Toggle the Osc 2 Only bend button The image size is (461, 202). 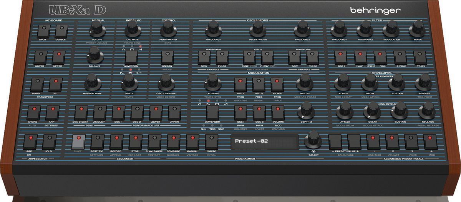pos(81,113)
